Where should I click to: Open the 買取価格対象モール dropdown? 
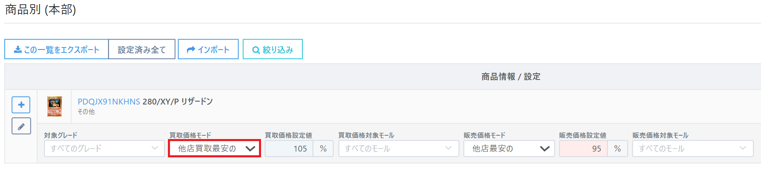point(398,149)
